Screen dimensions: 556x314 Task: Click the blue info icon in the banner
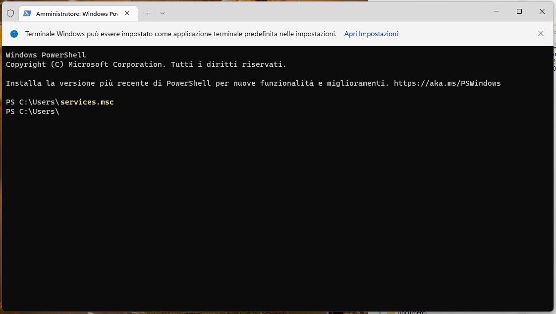pos(14,34)
